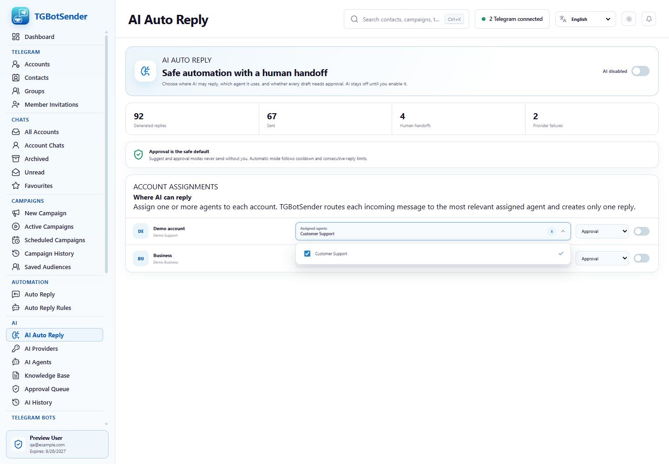Image resolution: width=669 pixels, height=464 pixels.
Task: Uncheck the Customer Support agent checkbox
Action: point(307,253)
